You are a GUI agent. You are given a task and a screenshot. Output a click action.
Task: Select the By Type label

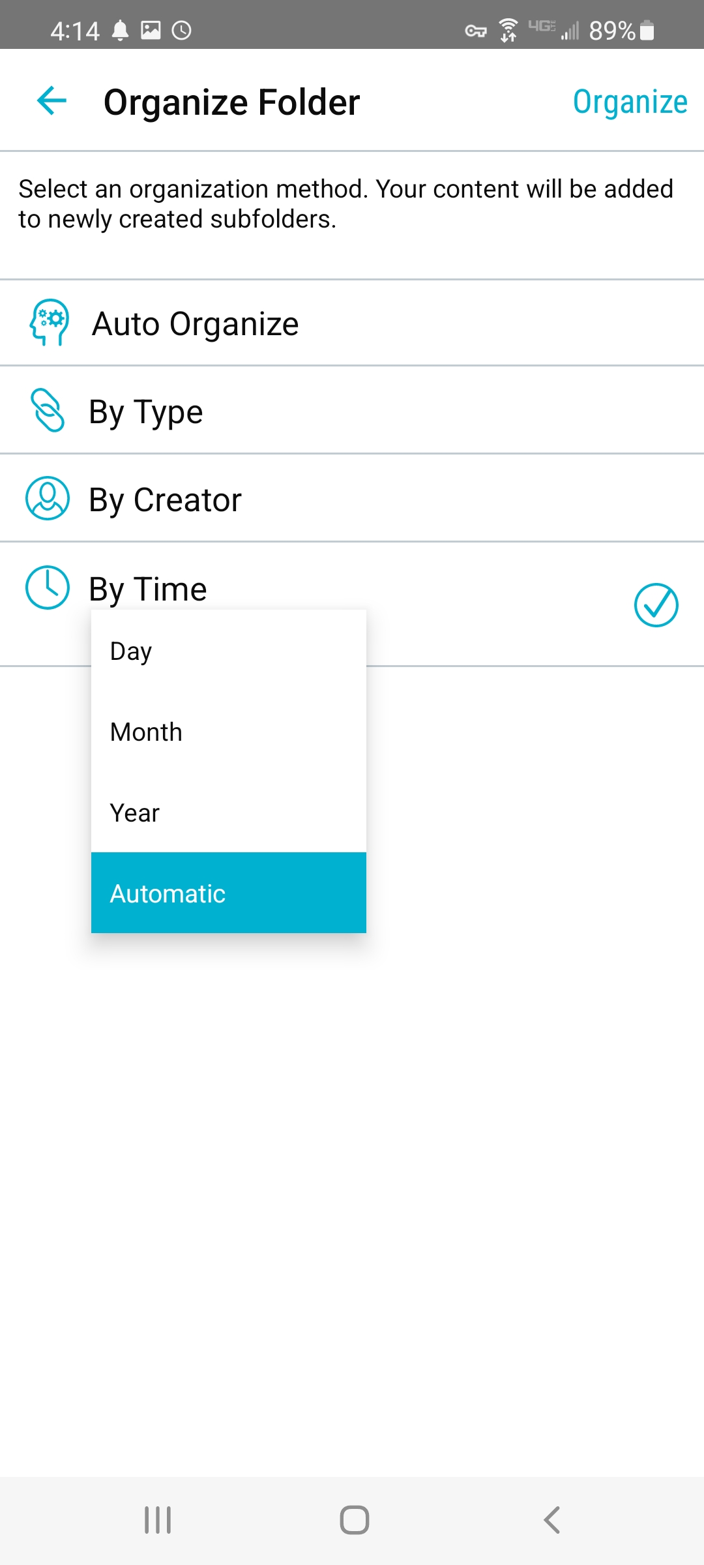point(146,412)
